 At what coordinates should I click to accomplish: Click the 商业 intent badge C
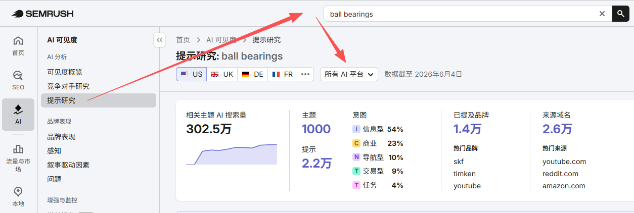(356, 143)
